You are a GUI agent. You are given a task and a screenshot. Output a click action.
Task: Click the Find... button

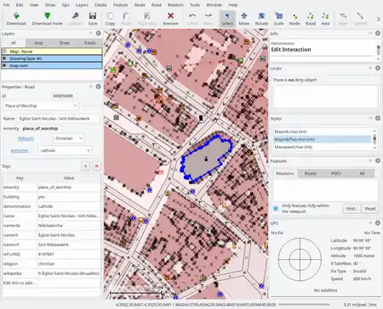(x=352, y=209)
